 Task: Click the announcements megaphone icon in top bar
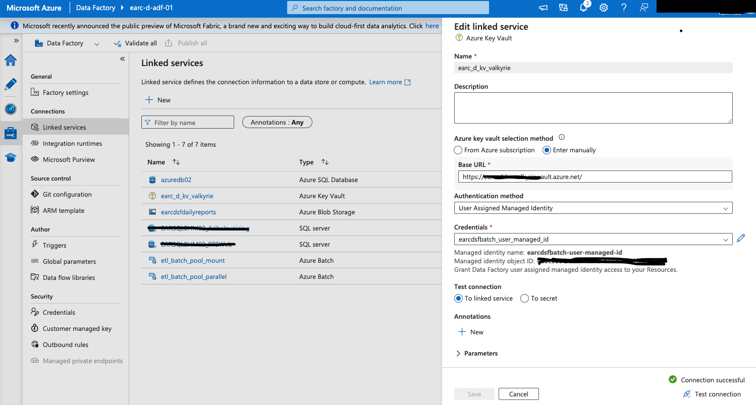[x=543, y=8]
